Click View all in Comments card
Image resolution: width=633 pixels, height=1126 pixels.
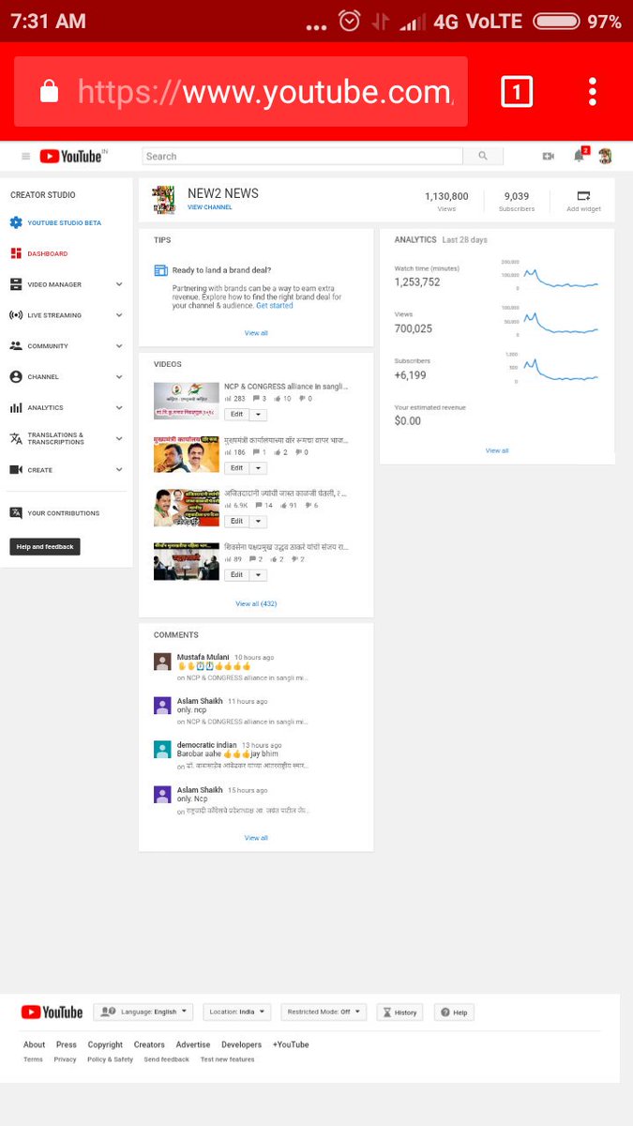(256, 838)
